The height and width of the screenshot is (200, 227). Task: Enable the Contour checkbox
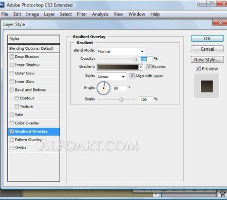(17, 98)
